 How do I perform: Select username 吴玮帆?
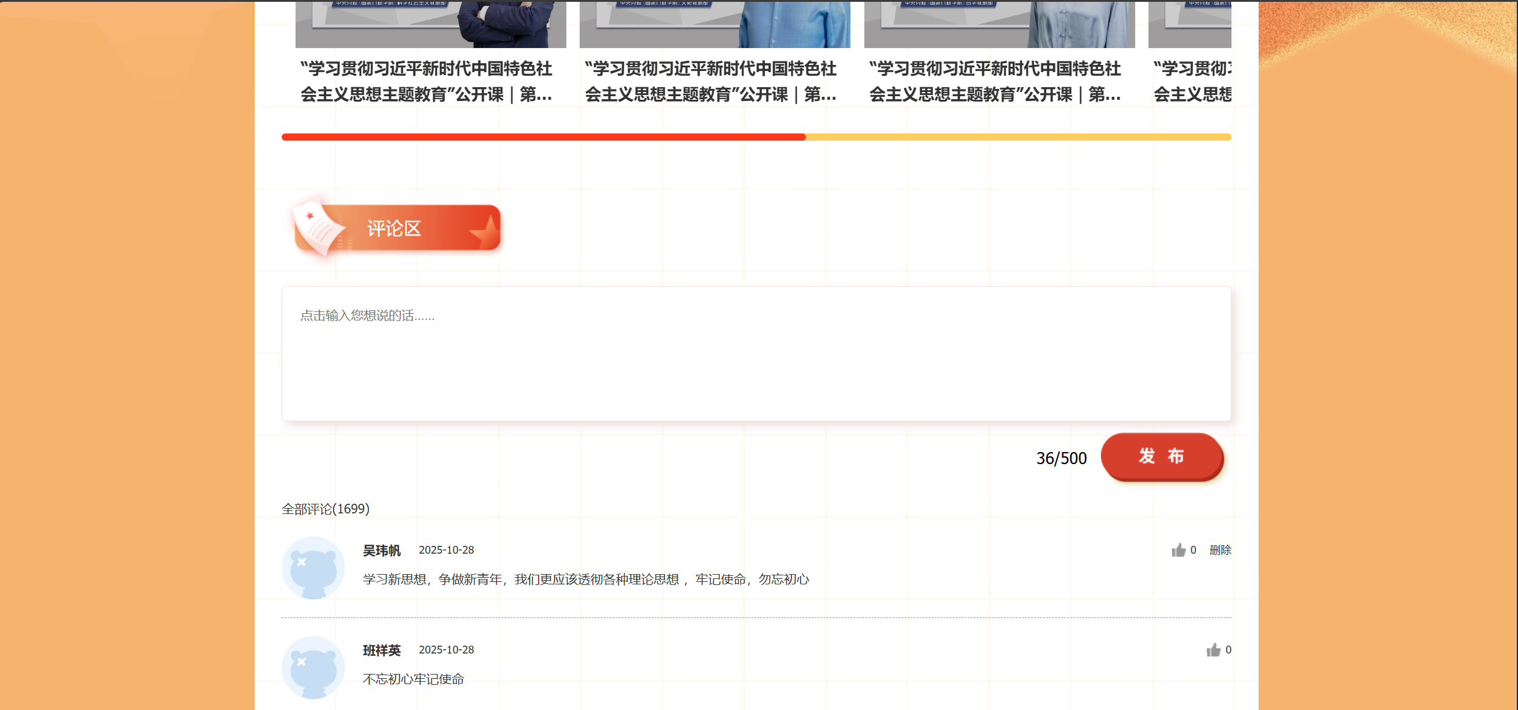click(382, 551)
